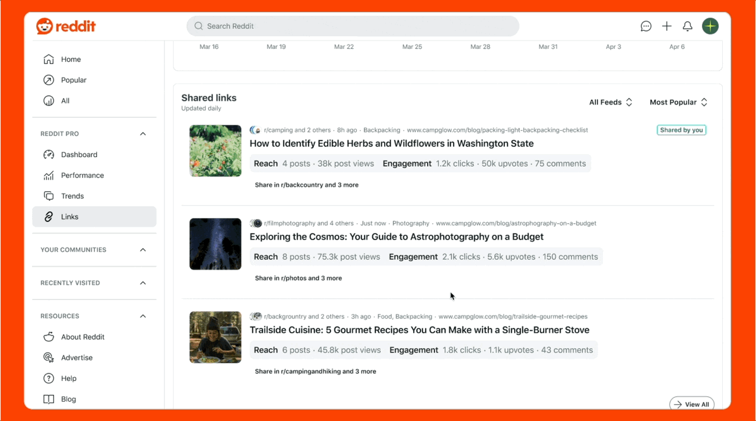Collapse the Resources section

tap(143, 316)
